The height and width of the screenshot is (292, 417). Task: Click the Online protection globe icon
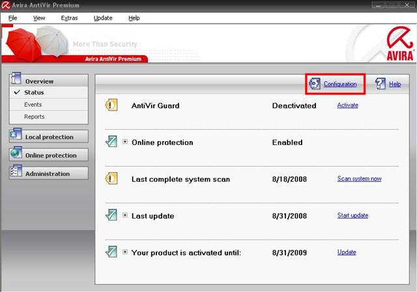pyautogui.click(x=16, y=155)
